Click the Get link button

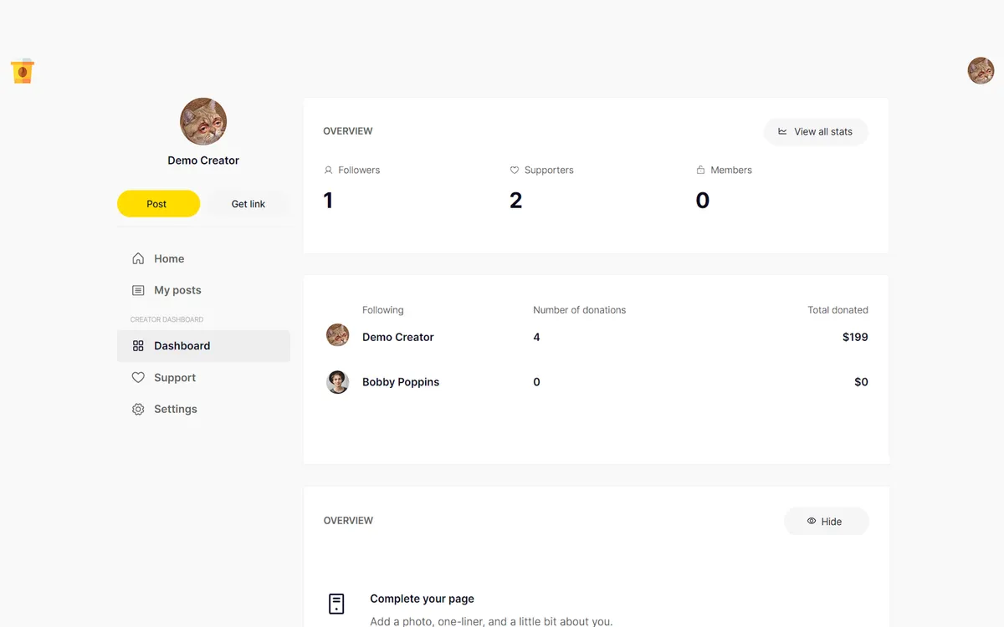(248, 203)
